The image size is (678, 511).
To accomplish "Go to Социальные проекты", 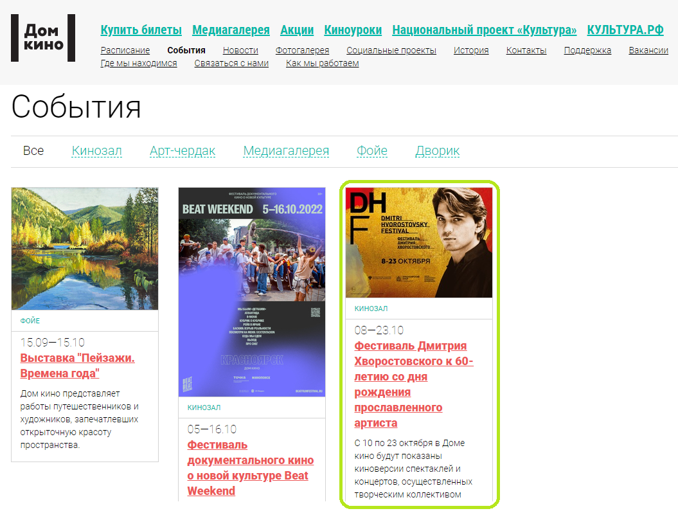I will coord(391,50).
